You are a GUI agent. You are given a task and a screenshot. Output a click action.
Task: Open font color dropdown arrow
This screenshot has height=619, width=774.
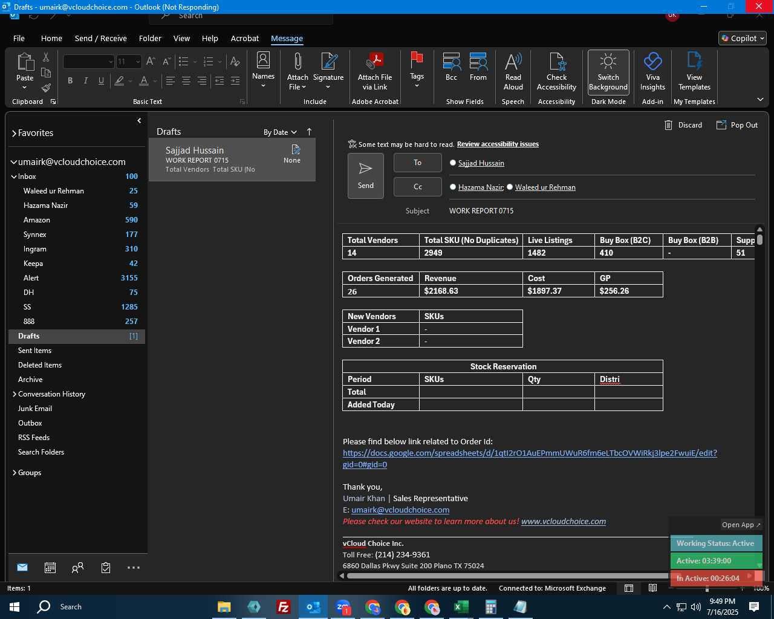tap(155, 81)
